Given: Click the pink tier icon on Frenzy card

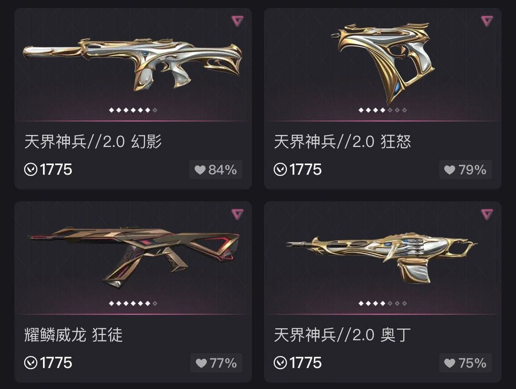Looking at the screenshot, I should click(487, 21).
